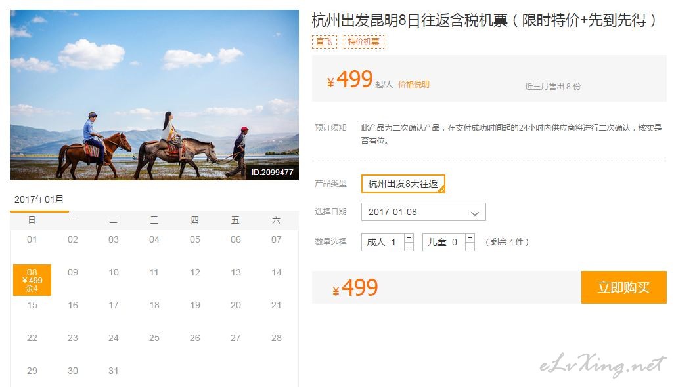Increase adult quantity with plus stepper
The width and height of the screenshot is (674, 387).
click(409, 237)
